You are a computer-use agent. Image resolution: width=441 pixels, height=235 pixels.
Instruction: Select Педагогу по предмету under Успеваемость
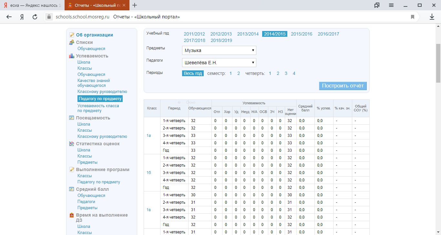click(100, 99)
